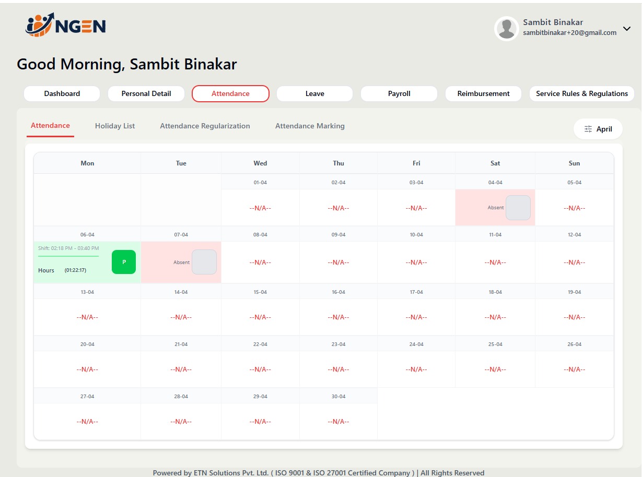Open the Leave section
642x477 pixels.
pos(314,93)
